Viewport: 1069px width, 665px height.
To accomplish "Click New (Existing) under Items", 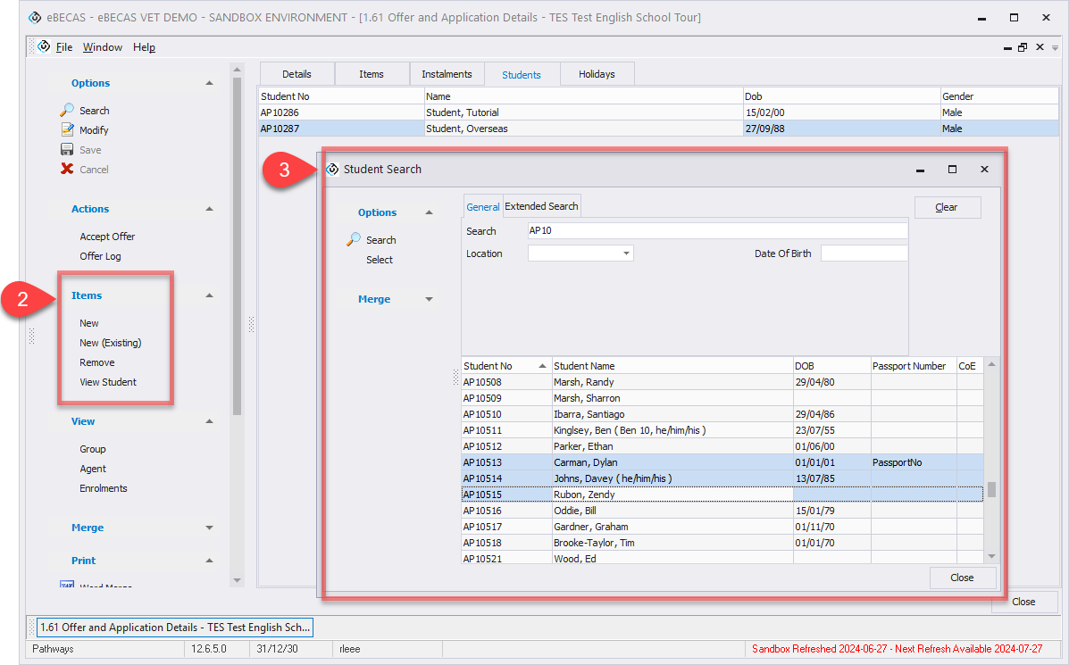I will pos(111,343).
